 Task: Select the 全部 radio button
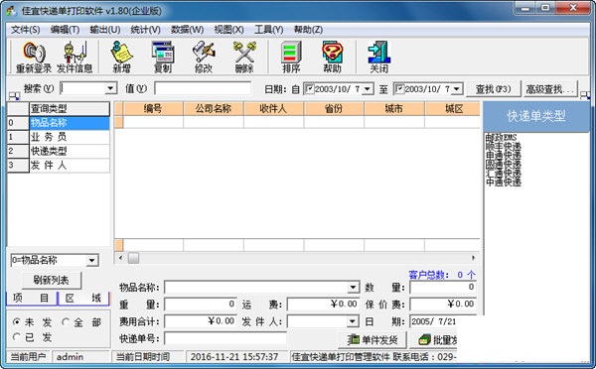(66, 322)
